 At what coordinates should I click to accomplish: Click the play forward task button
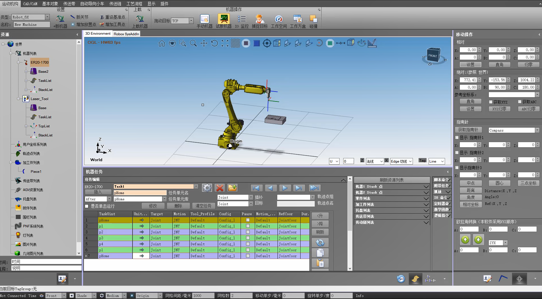point(285,188)
